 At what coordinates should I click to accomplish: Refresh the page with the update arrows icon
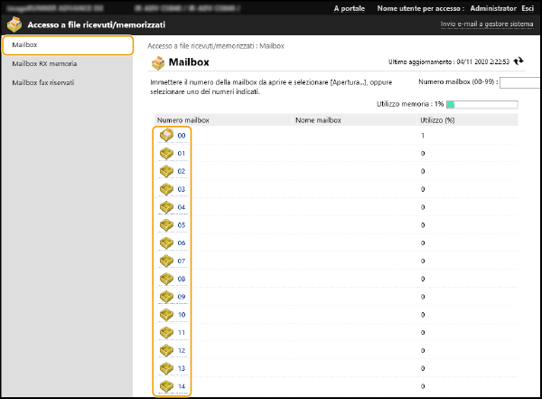(519, 62)
